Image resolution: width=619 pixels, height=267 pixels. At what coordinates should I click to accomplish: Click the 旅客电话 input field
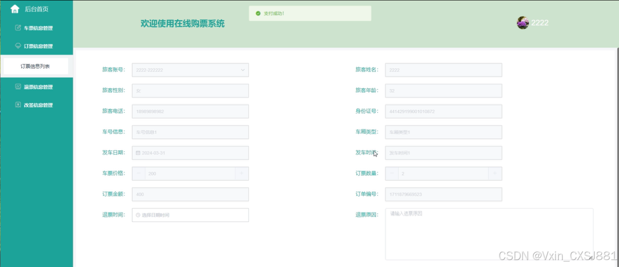[x=190, y=112]
